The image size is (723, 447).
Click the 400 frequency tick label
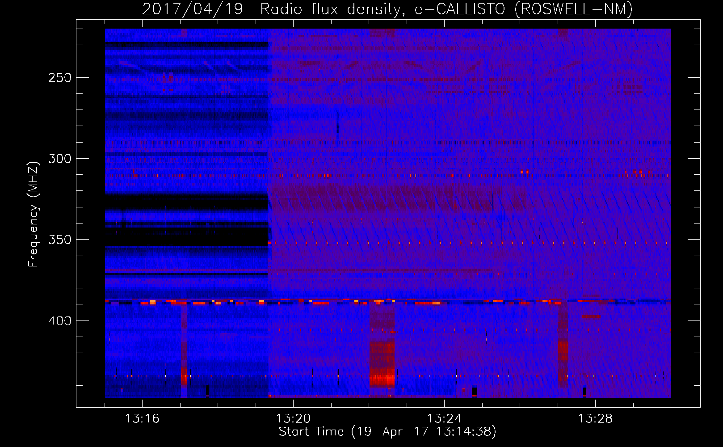60,321
